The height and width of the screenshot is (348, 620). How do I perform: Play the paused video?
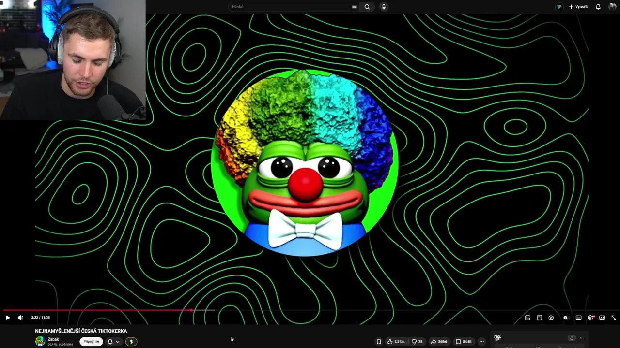pos(8,318)
